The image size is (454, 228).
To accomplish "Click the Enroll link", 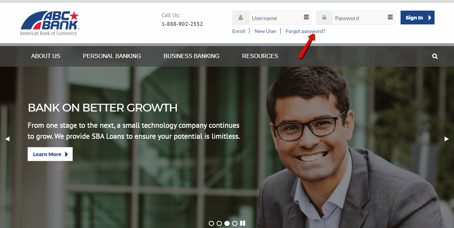I will click(x=239, y=31).
